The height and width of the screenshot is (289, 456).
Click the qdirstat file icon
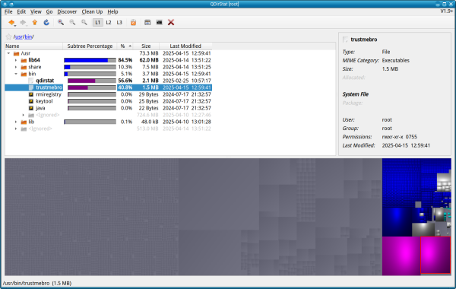point(31,81)
